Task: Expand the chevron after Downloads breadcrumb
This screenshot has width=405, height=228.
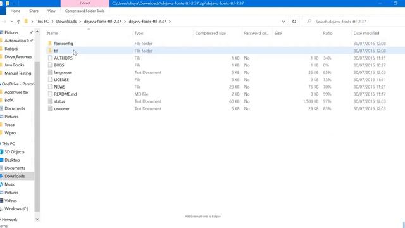Action: point(80,22)
